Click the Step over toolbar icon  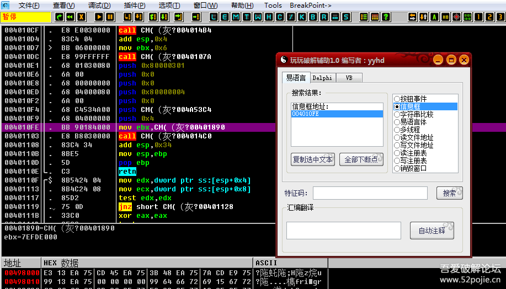point(139,17)
